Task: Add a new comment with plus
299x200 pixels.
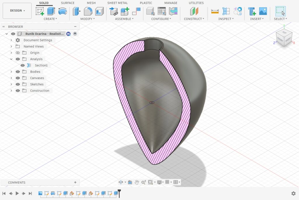Action: pyautogui.click(x=75, y=182)
